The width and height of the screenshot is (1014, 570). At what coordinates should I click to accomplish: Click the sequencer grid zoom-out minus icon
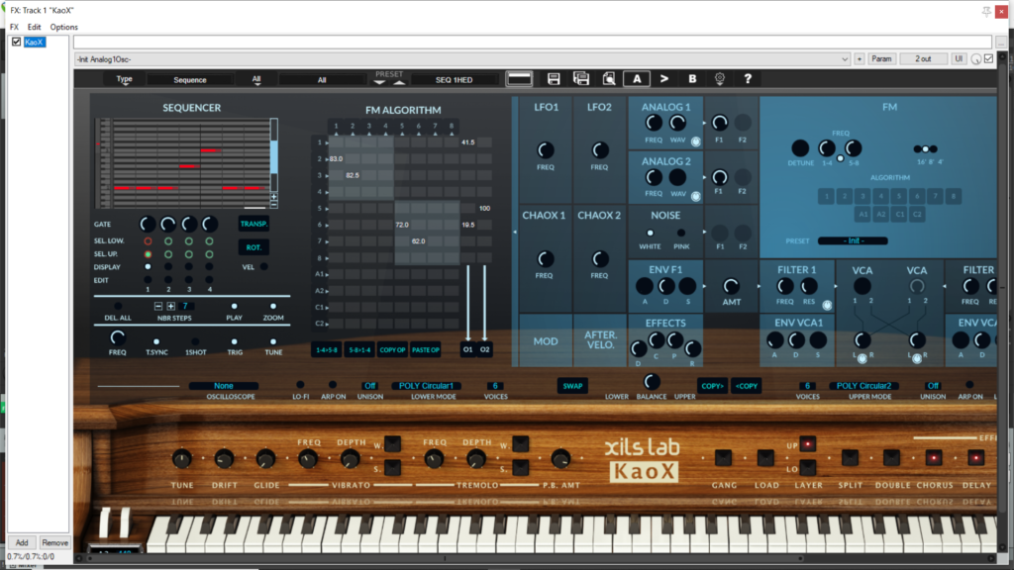(x=274, y=204)
